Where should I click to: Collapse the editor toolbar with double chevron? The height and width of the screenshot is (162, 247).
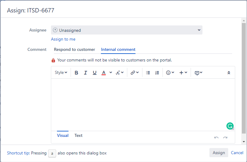(x=229, y=73)
